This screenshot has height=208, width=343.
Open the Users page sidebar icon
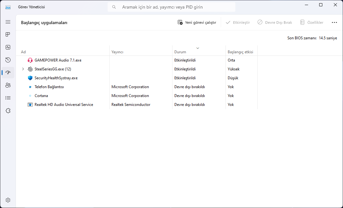coord(8,85)
